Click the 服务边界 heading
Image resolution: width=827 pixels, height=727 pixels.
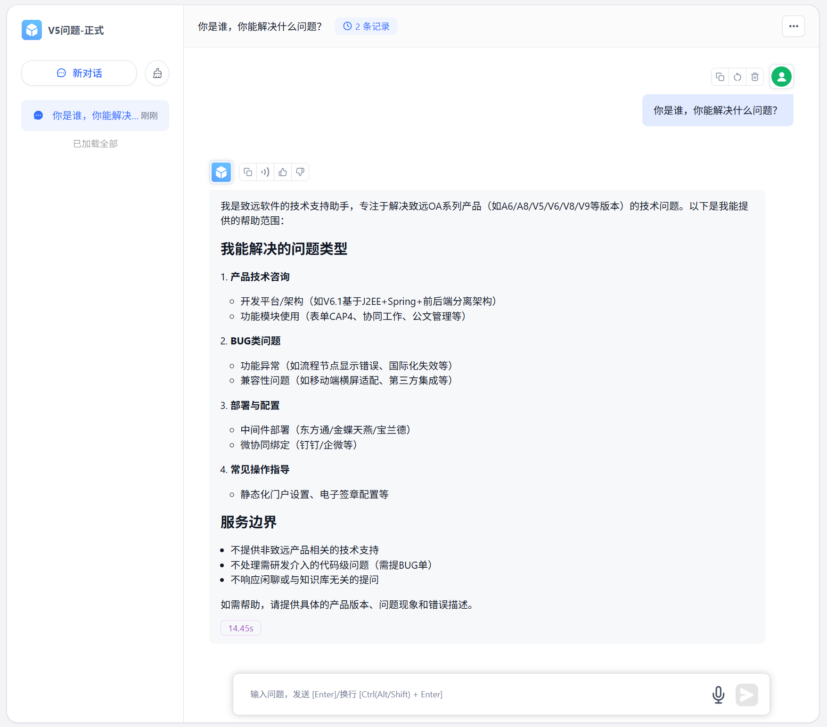(249, 522)
